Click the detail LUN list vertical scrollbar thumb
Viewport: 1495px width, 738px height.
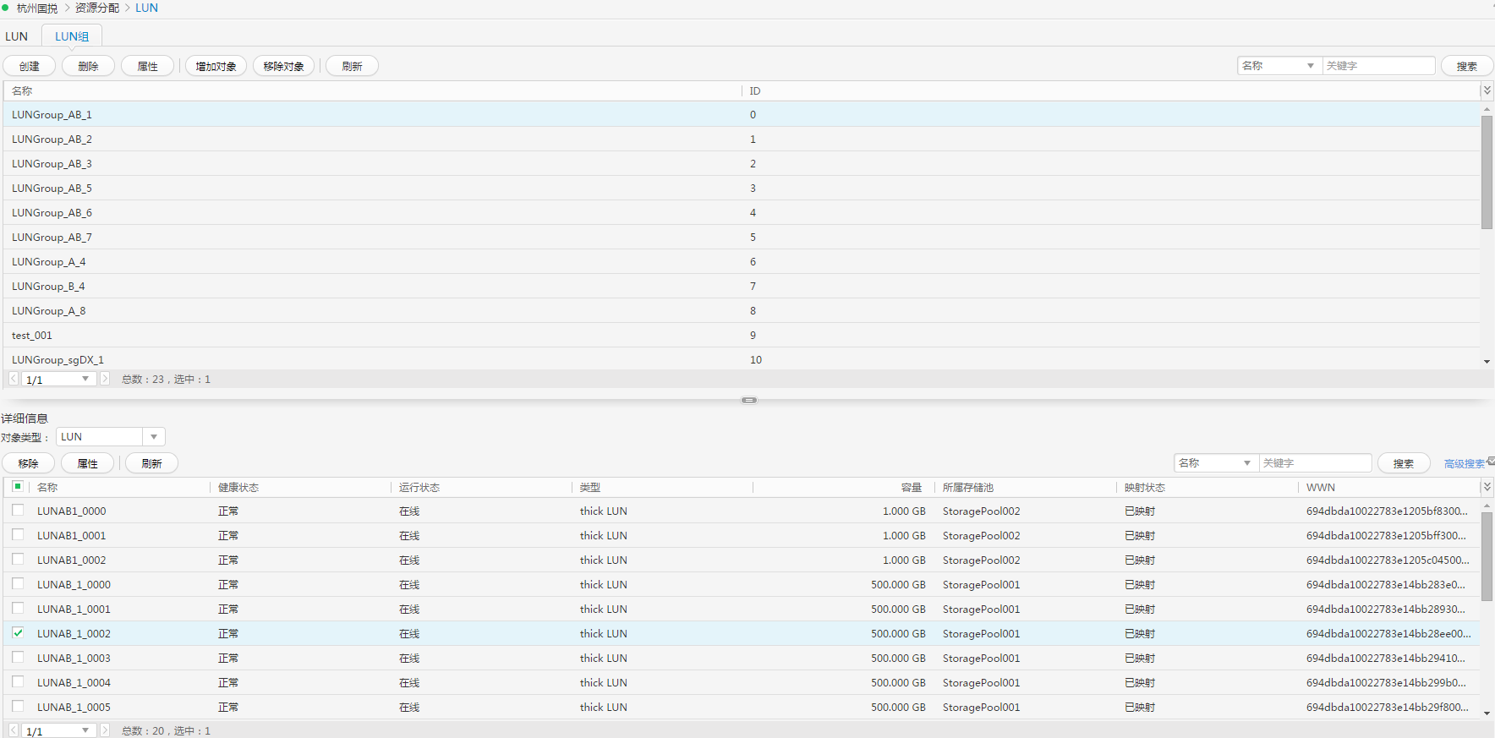click(x=1487, y=556)
